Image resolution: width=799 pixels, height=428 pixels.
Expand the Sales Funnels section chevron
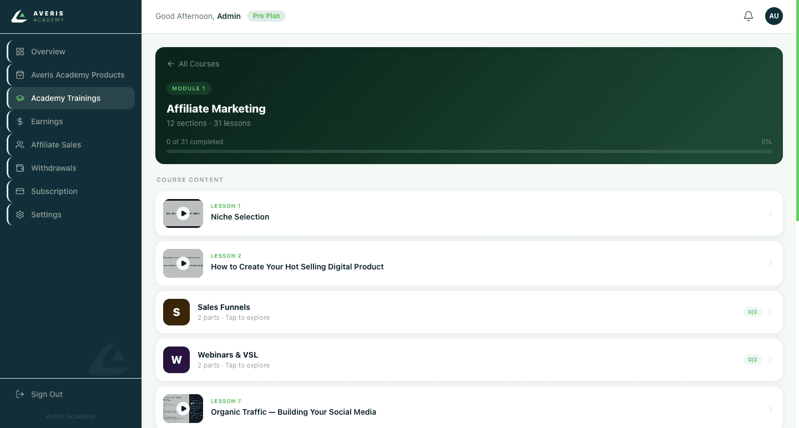point(771,312)
